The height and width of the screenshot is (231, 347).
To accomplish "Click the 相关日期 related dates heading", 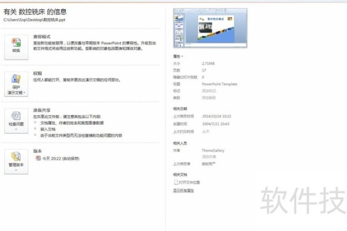I will pyautogui.click(x=180, y=109).
